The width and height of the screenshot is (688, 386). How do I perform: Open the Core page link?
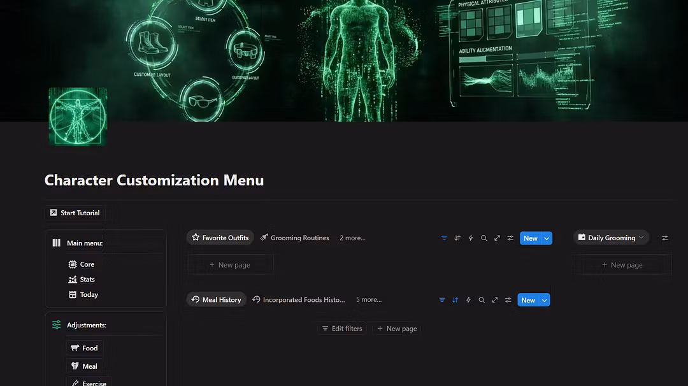[x=87, y=264]
